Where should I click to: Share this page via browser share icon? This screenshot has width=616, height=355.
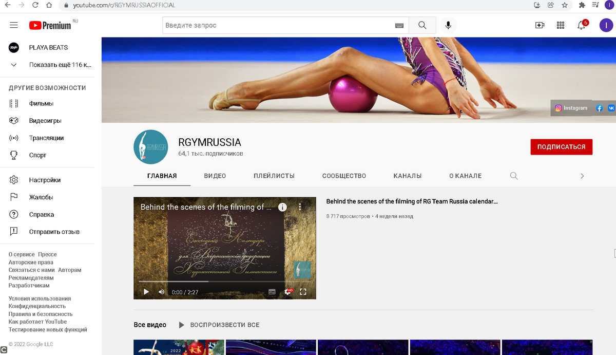(551, 5)
